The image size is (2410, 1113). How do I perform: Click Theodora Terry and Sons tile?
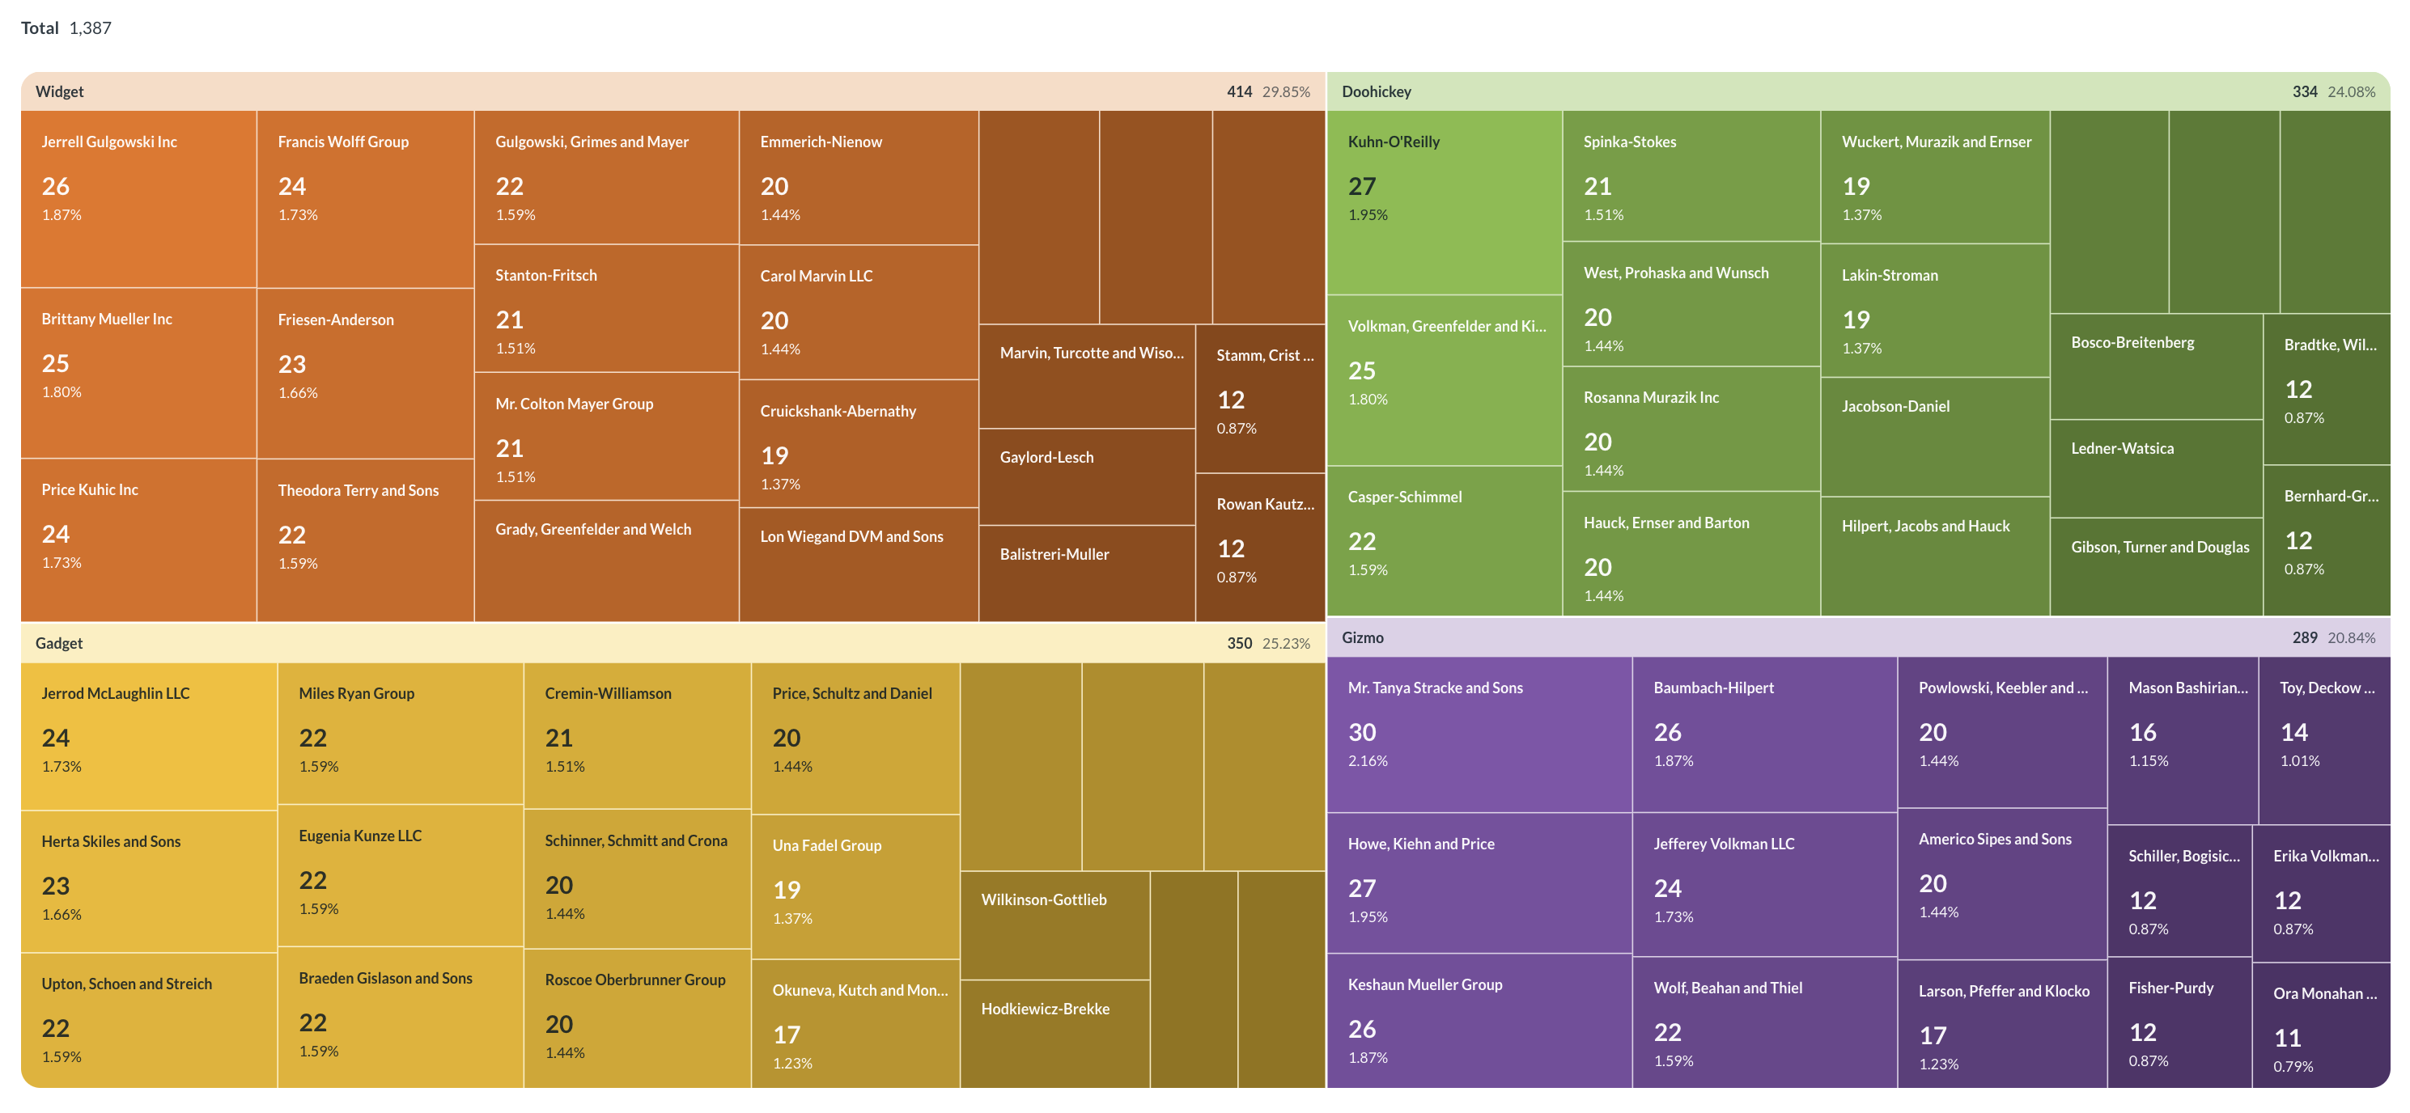[366, 540]
